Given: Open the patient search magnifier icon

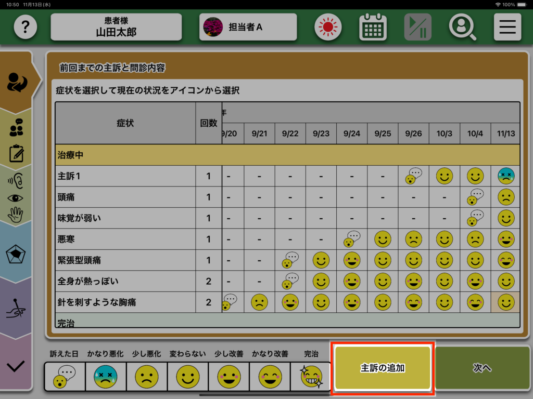Looking at the screenshot, I should click(462, 27).
